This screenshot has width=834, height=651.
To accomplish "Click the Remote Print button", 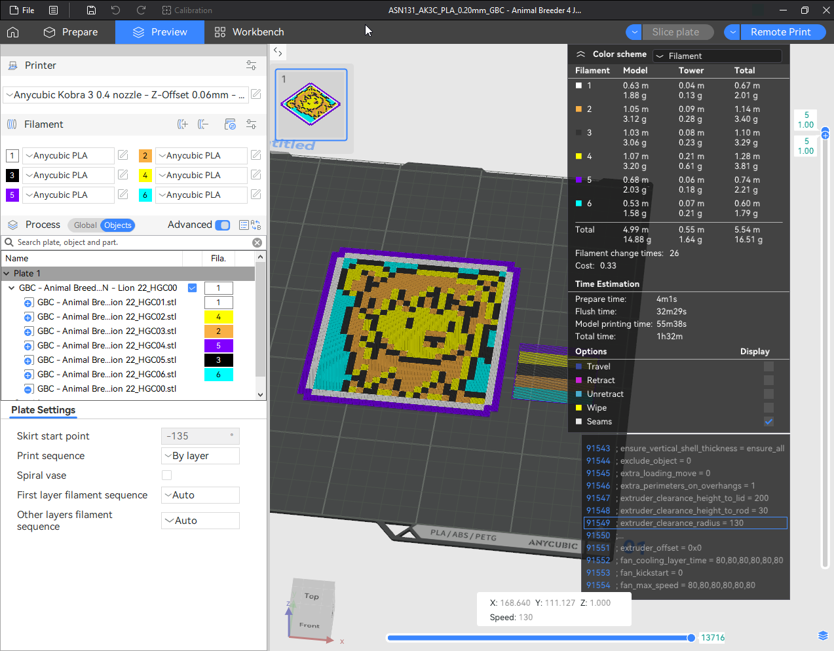I will [x=780, y=32].
